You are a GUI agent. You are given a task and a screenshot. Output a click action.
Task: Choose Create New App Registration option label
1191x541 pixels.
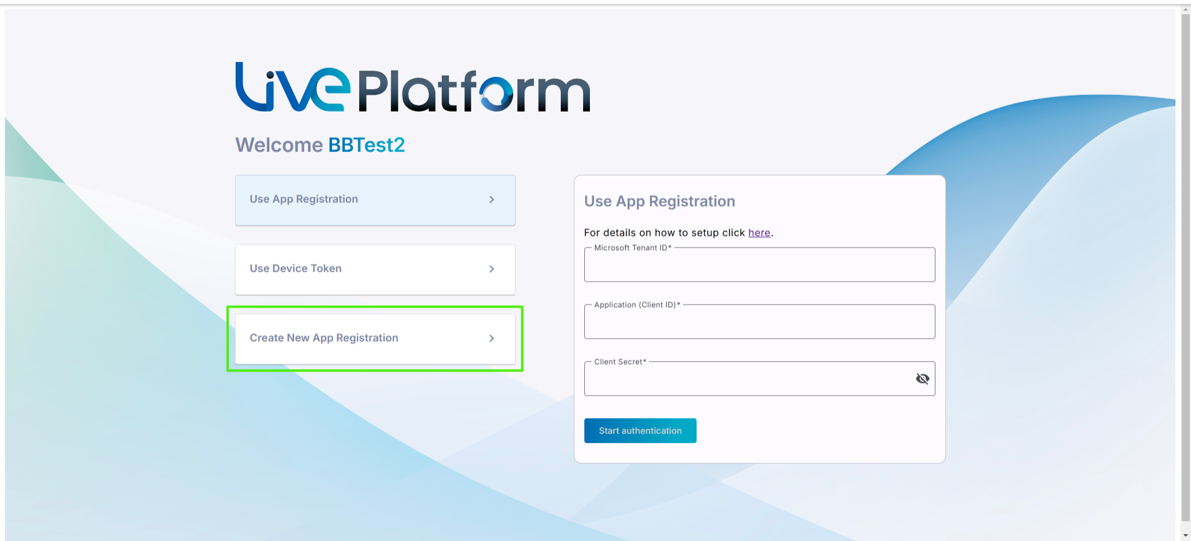pyautogui.click(x=324, y=338)
